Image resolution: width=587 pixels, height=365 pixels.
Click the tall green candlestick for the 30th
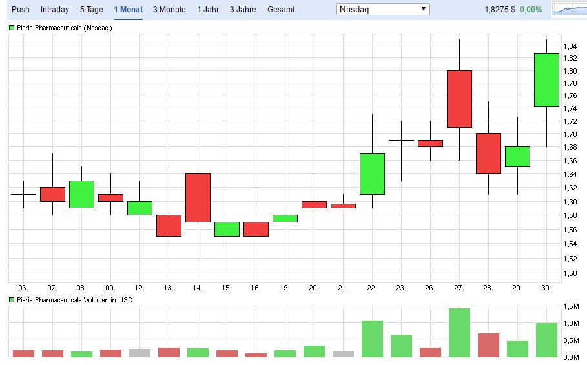point(546,79)
